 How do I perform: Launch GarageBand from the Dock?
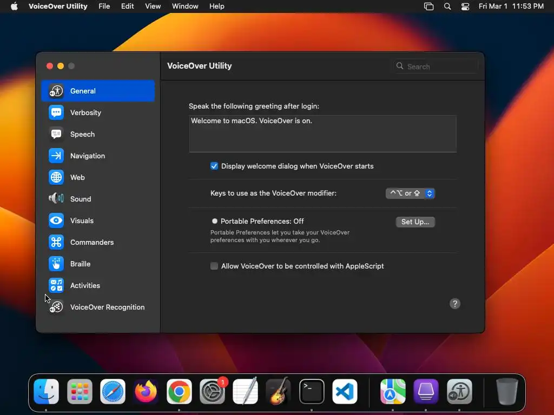279,391
